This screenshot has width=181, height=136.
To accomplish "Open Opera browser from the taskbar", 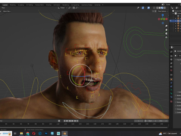I will tap(34, 133).
